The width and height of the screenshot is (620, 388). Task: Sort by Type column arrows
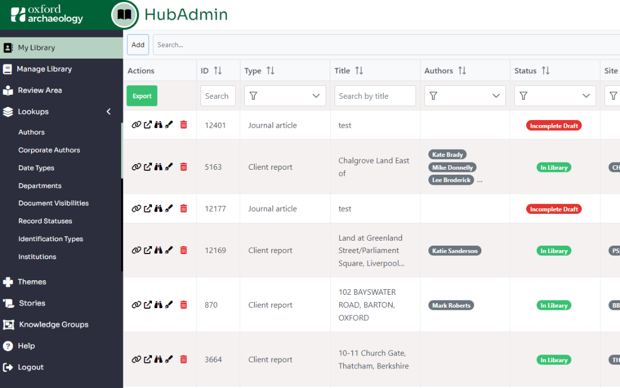[270, 70]
